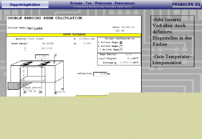This screenshot has width=202, height=139.
Task: Toggle the 4 Active Gages checkbox
Action: (x=121, y=43)
